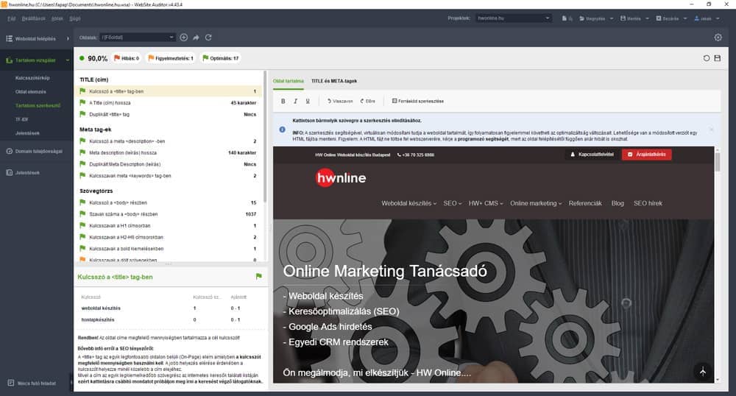This screenshot has height=396, width=736.
Task: Open Oldal elemzés in sidebar
Action: tap(30, 92)
